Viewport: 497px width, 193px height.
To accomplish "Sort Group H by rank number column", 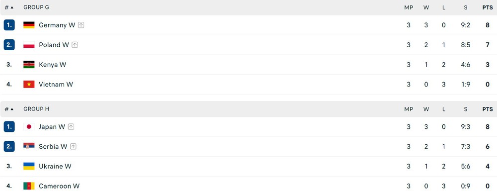I will click(x=9, y=109).
